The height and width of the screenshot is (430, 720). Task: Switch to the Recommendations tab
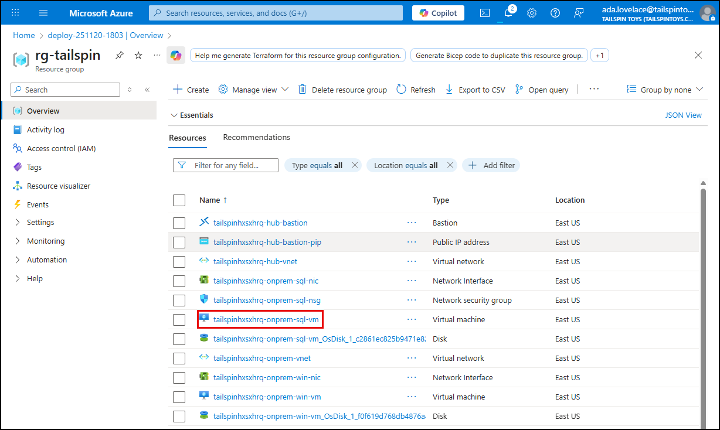(x=256, y=137)
